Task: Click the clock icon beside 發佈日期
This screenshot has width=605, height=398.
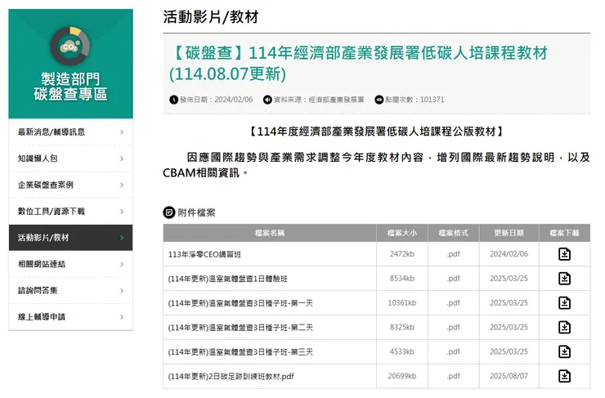Action: [173, 100]
